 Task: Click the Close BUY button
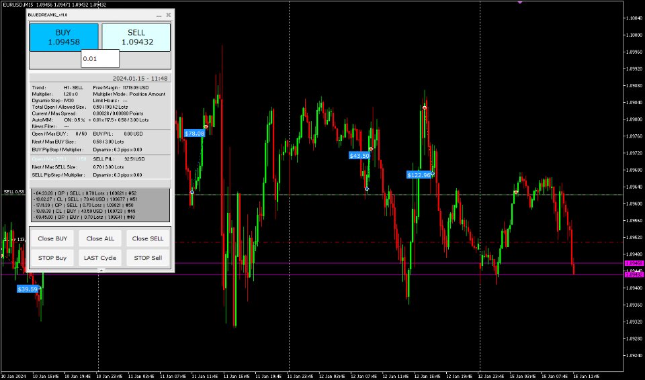[x=52, y=238]
